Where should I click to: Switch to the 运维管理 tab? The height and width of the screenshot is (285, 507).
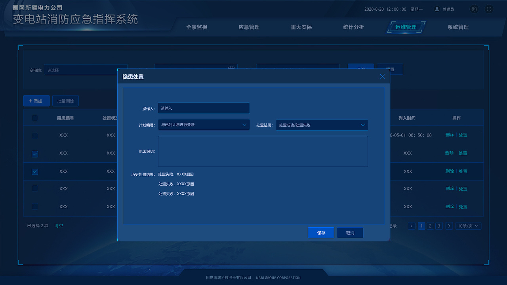[x=406, y=27]
